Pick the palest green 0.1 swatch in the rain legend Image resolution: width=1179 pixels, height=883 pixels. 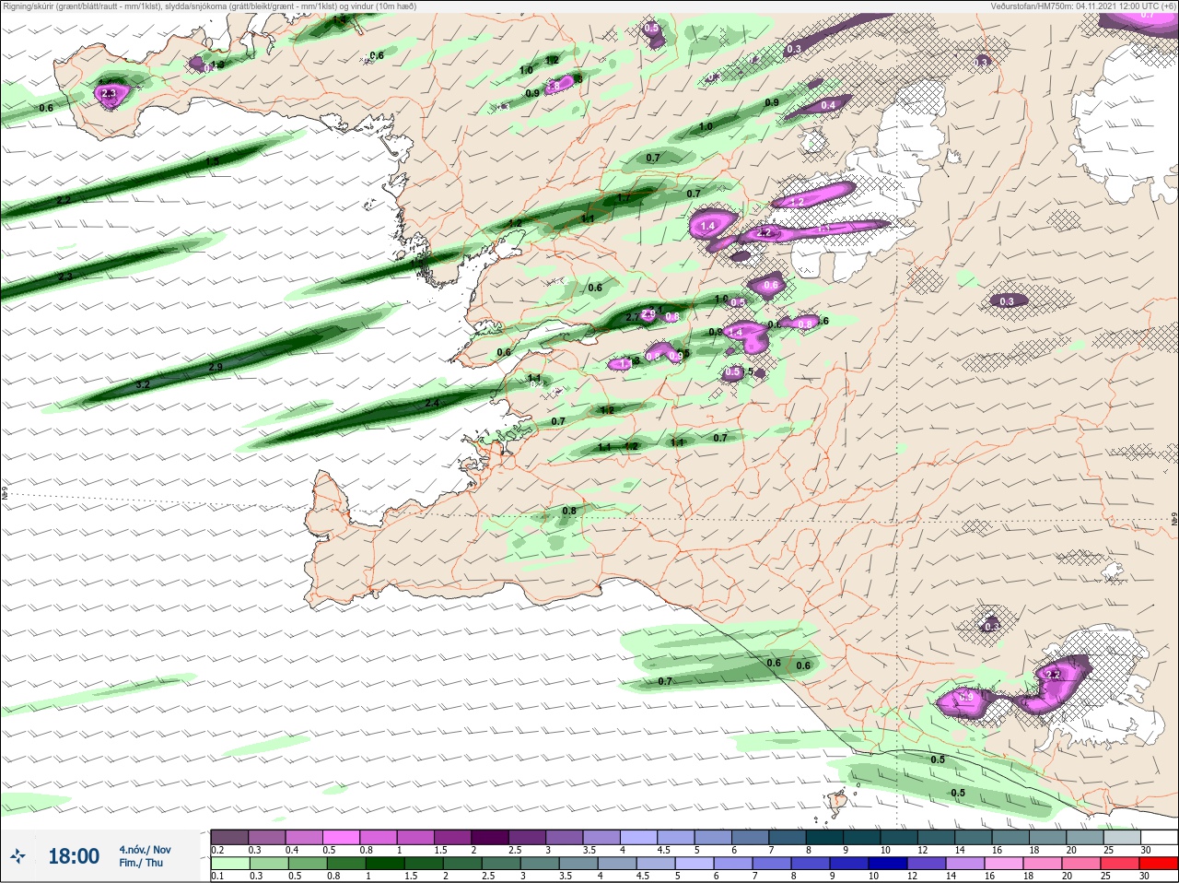pyautogui.click(x=229, y=864)
